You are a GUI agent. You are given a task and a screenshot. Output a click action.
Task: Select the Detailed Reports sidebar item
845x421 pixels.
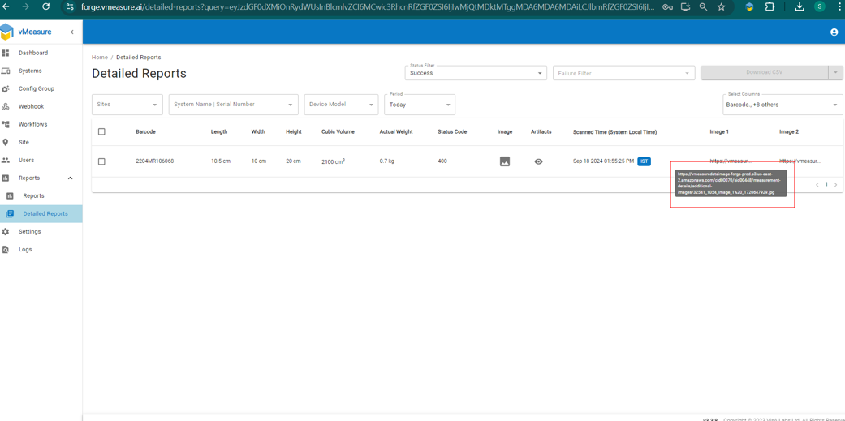pyautogui.click(x=41, y=213)
